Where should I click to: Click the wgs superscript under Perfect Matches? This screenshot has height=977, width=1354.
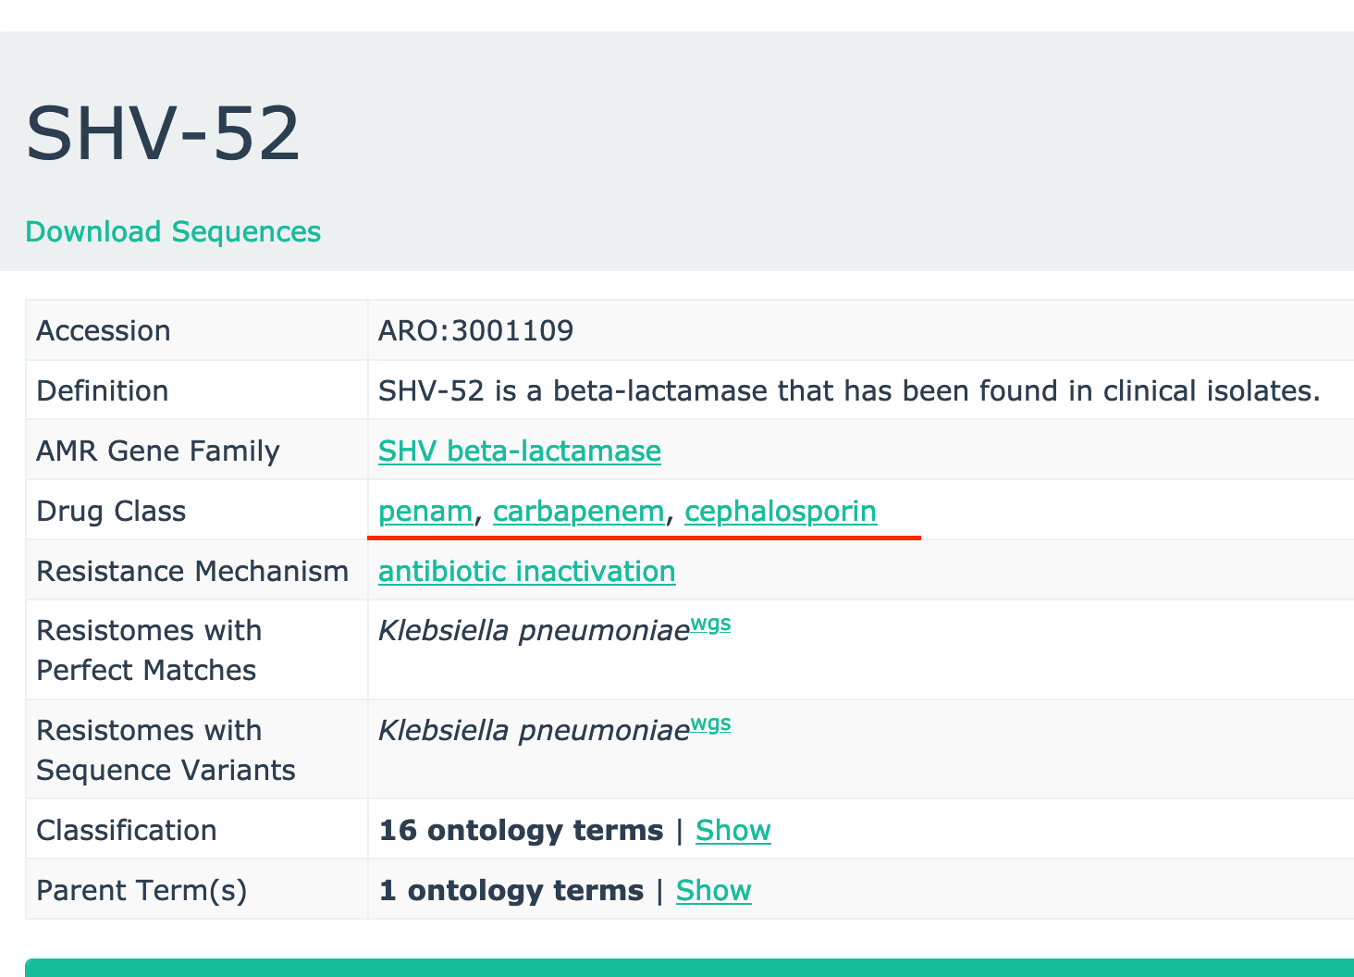[x=710, y=625]
